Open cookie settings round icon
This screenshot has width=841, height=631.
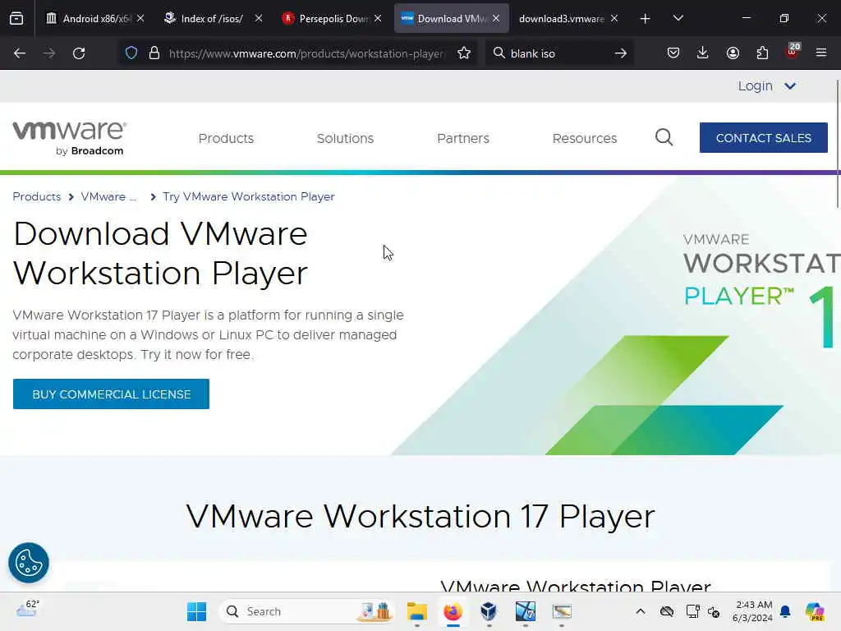click(29, 563)
